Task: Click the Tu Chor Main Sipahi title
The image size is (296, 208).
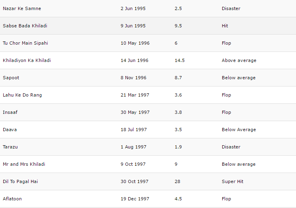Action: (25, 43)
